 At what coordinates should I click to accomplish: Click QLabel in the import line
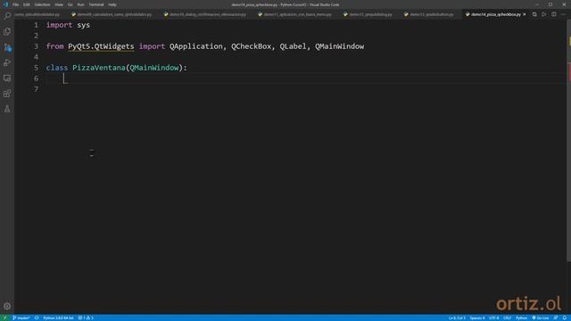point(293,46)
